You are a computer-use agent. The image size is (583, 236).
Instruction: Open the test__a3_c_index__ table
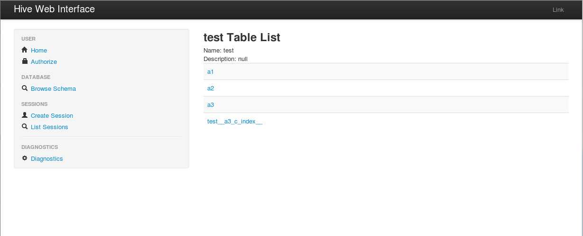pos(235,122)
